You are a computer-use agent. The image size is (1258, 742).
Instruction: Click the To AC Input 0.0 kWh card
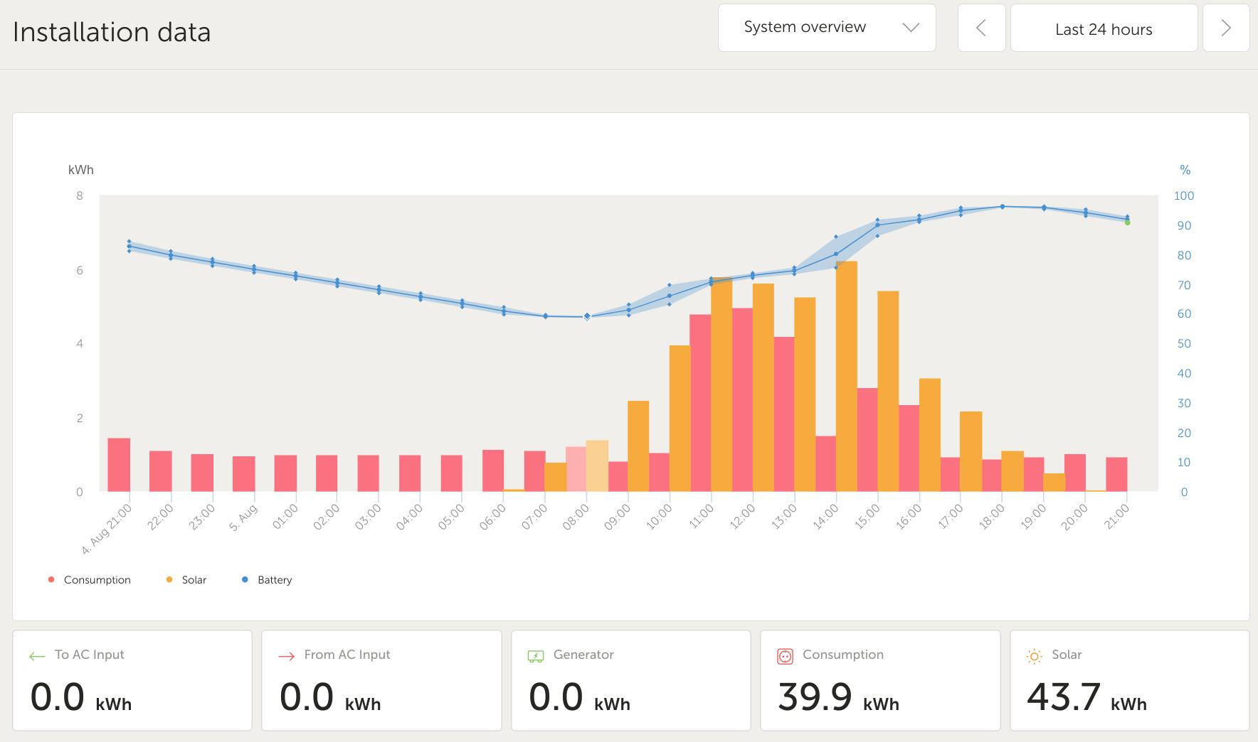coord(132,680)
